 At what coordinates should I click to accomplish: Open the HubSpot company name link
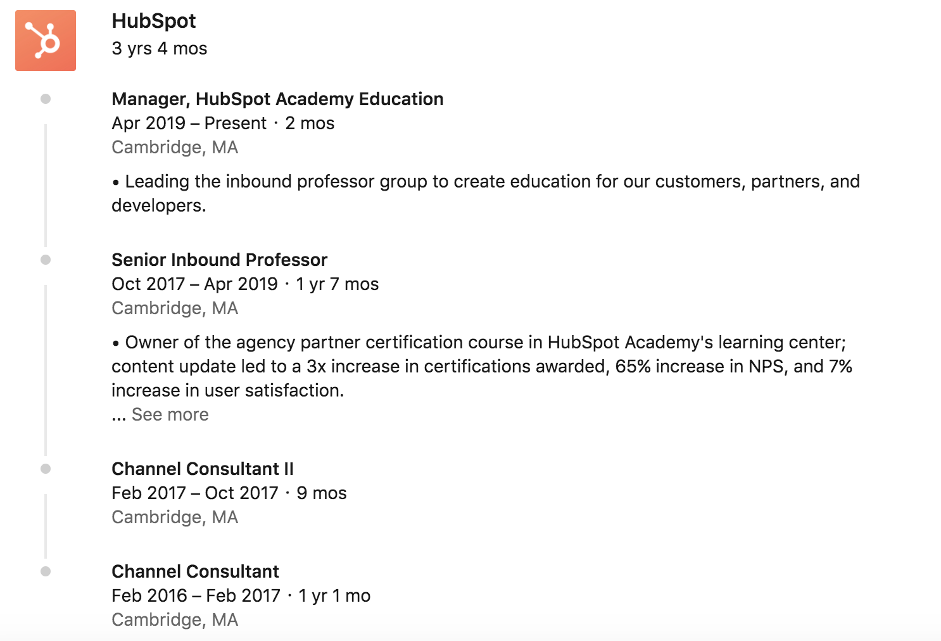tap(154, 21)
